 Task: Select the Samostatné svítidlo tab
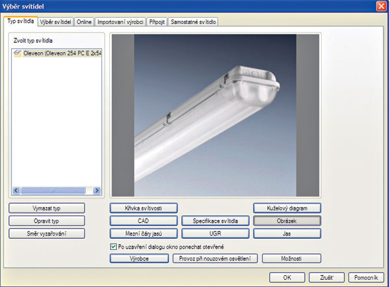pos(193,21)
